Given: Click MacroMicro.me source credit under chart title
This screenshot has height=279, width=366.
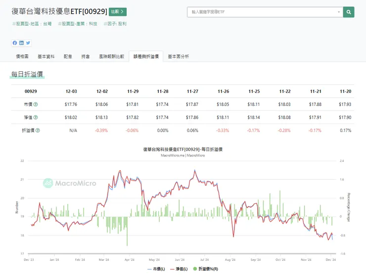Looking at the screenshot, I should pyautogui.click(x=183, y=155).
